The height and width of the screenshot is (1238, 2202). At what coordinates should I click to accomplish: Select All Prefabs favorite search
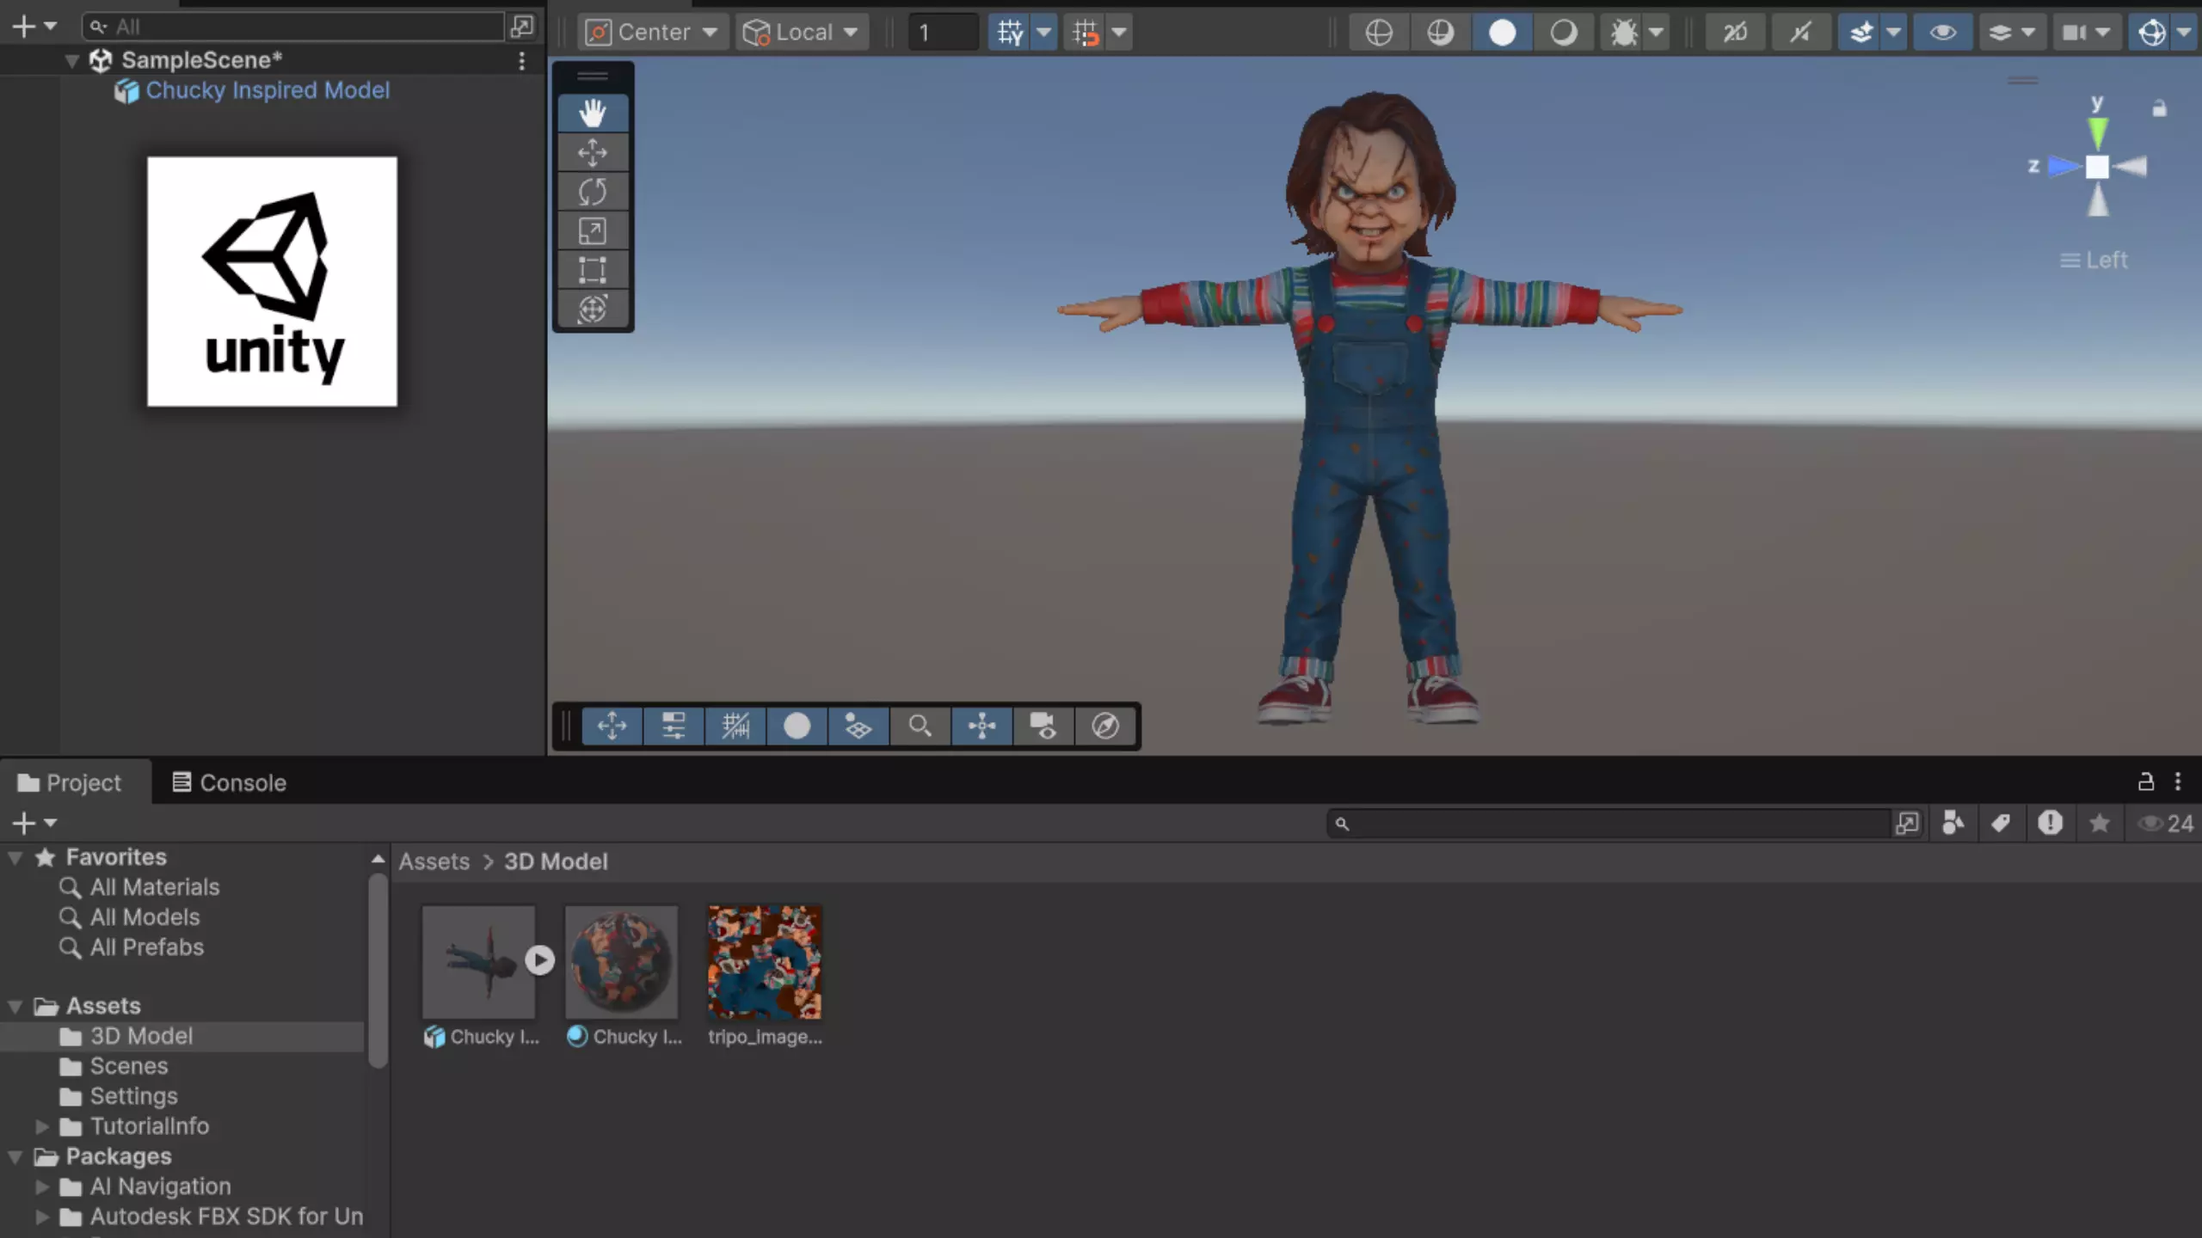tap(147, 947)
